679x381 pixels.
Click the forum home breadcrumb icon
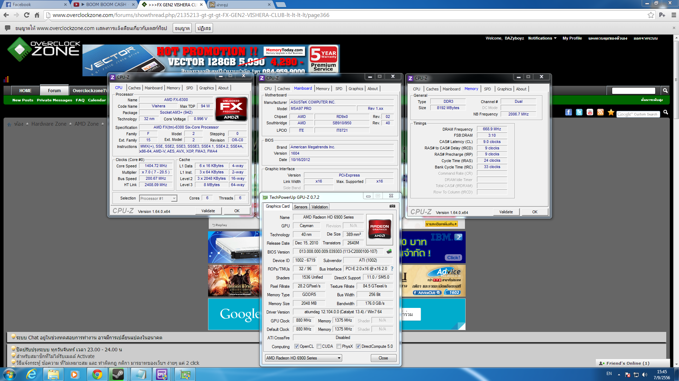(x=9, y=124)
